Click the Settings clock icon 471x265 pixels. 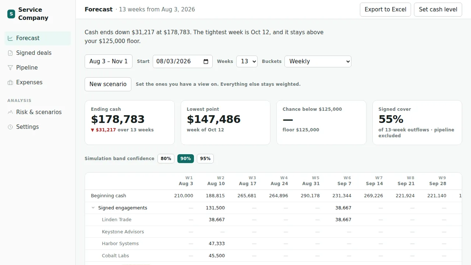pyautogui.click(x=10, y=127)
